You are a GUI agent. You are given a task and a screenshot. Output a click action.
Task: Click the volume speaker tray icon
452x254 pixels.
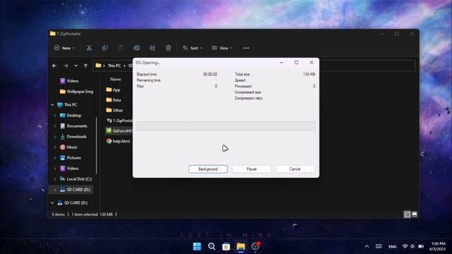click(412, 246)
